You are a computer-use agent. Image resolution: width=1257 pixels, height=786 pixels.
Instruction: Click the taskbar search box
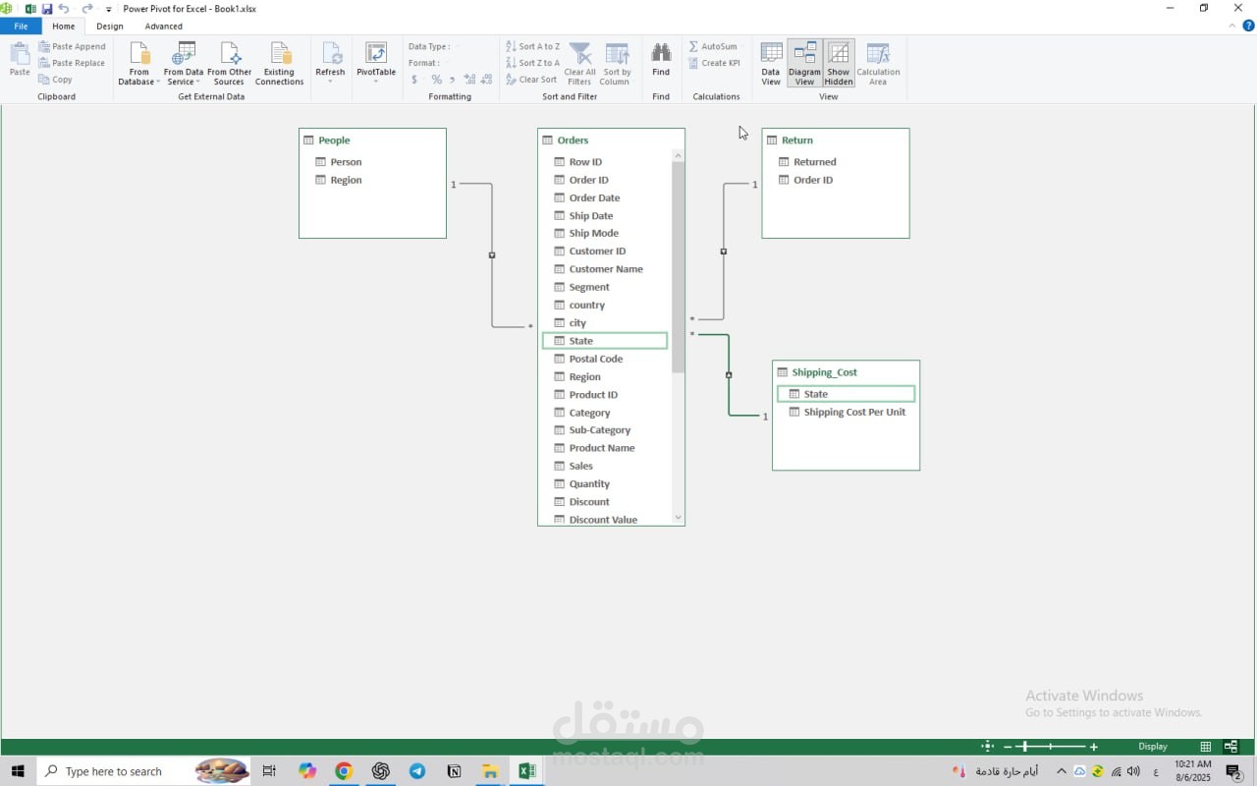[144, 771]
